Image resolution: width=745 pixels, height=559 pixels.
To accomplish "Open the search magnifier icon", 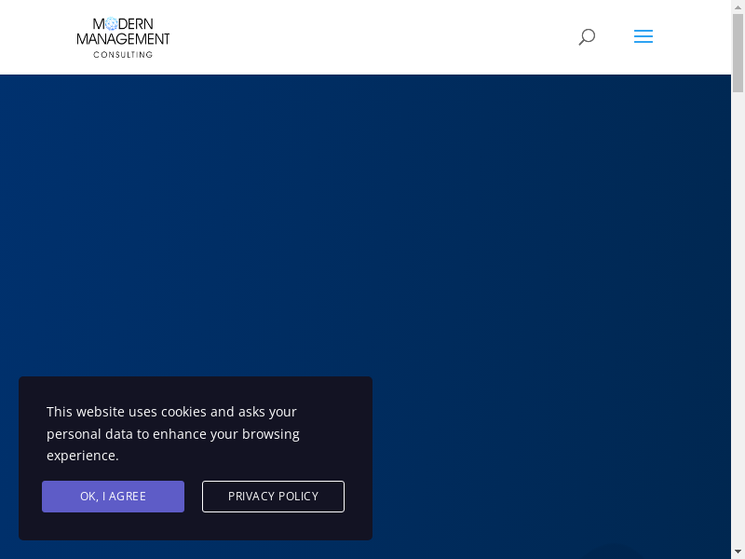I will [x=587, y=37].
